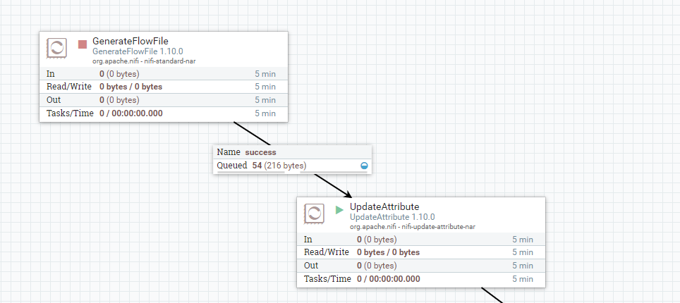Viewport: 680px width, 303px height.
Task: Click the Out row of GenerateFlowFile
Action: [164, 100]
